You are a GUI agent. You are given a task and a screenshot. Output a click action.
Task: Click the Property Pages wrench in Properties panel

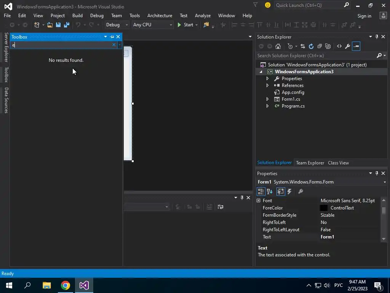300,192
